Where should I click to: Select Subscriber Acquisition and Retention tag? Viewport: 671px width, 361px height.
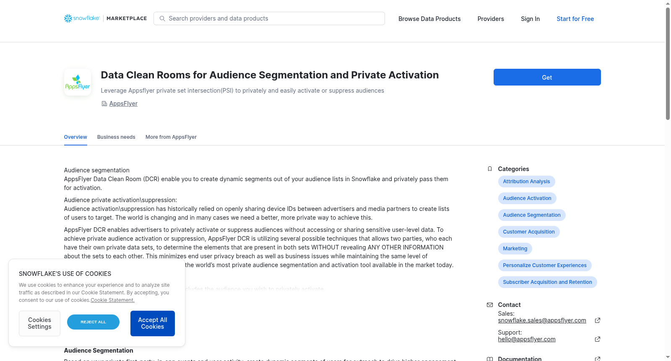tap(547, 282)
